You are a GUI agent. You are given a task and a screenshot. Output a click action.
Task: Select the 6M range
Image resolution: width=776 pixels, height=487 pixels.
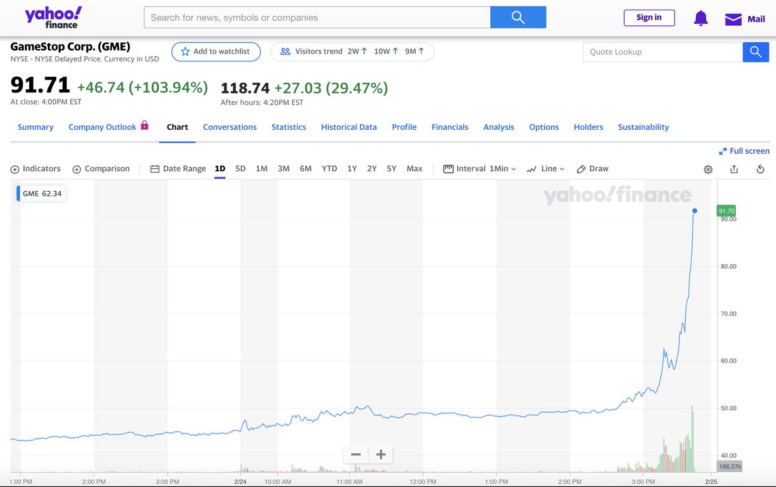click(x=306, y=169)
